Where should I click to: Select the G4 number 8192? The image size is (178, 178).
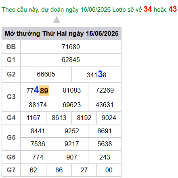[84, 118]
